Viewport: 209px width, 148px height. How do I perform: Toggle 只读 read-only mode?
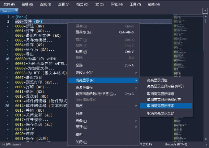pyautogui.click(x=79, y=113)
